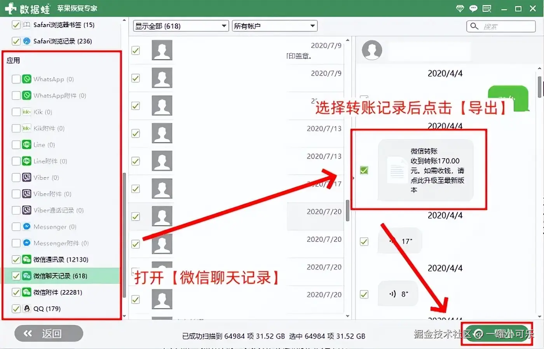The image size is (544, 349).
Task: Open the 显示全部 (618) dropdown
Action: [x=181, y=26]
